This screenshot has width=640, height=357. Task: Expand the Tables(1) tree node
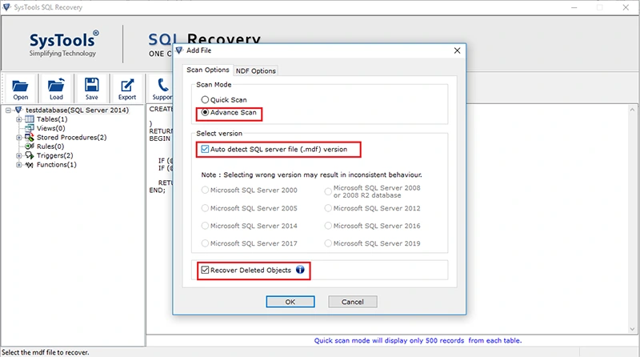pos(18,119)
